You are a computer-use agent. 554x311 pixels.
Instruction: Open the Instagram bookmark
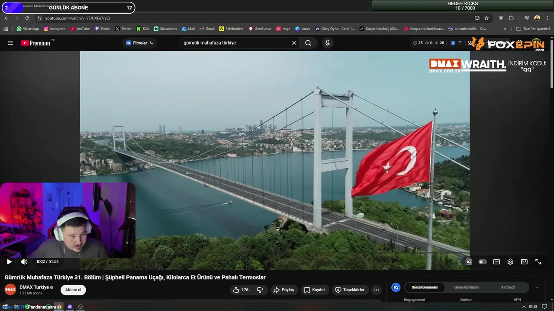[x=55, y=29]
